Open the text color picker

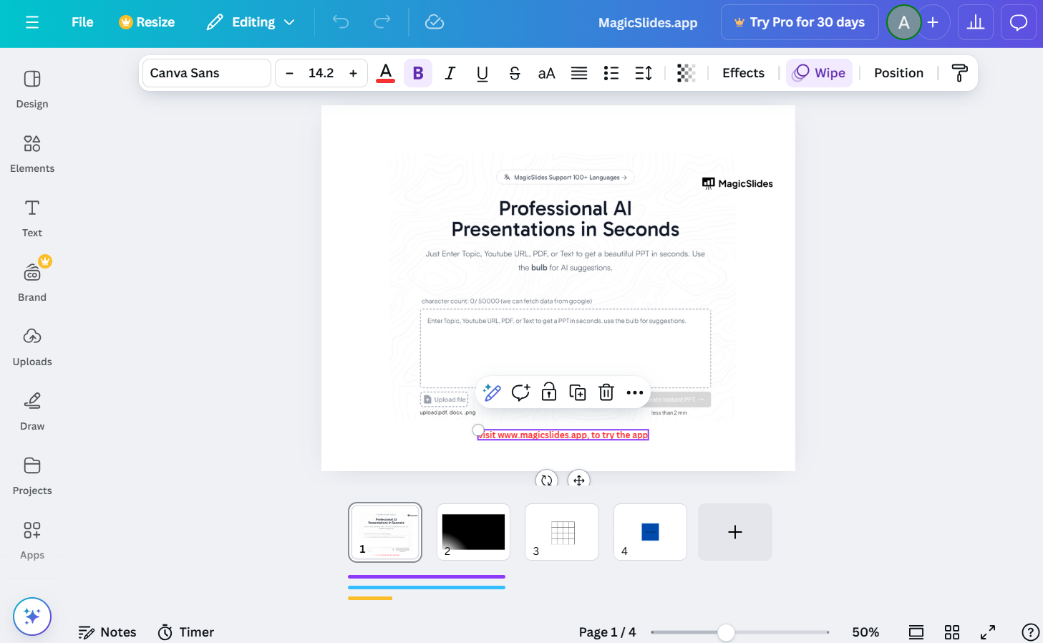(386, 73)
